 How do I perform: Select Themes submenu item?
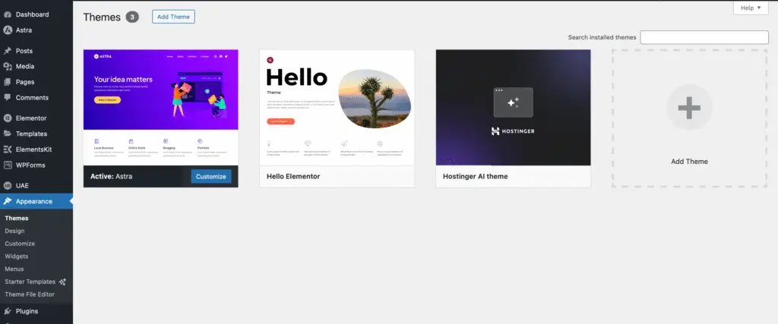point(17,218)
